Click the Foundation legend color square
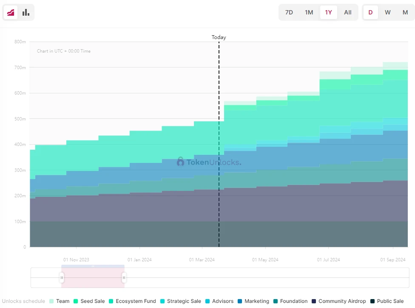Viewport: 415px width, 308px height. pyautogui.click(x=276, y=301)
